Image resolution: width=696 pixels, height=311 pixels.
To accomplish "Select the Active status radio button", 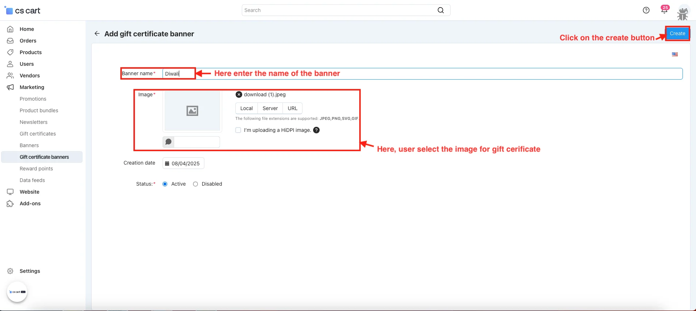I will click(165, 184).
